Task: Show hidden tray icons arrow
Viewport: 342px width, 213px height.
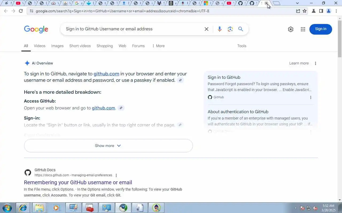Action: coord(296,208)
